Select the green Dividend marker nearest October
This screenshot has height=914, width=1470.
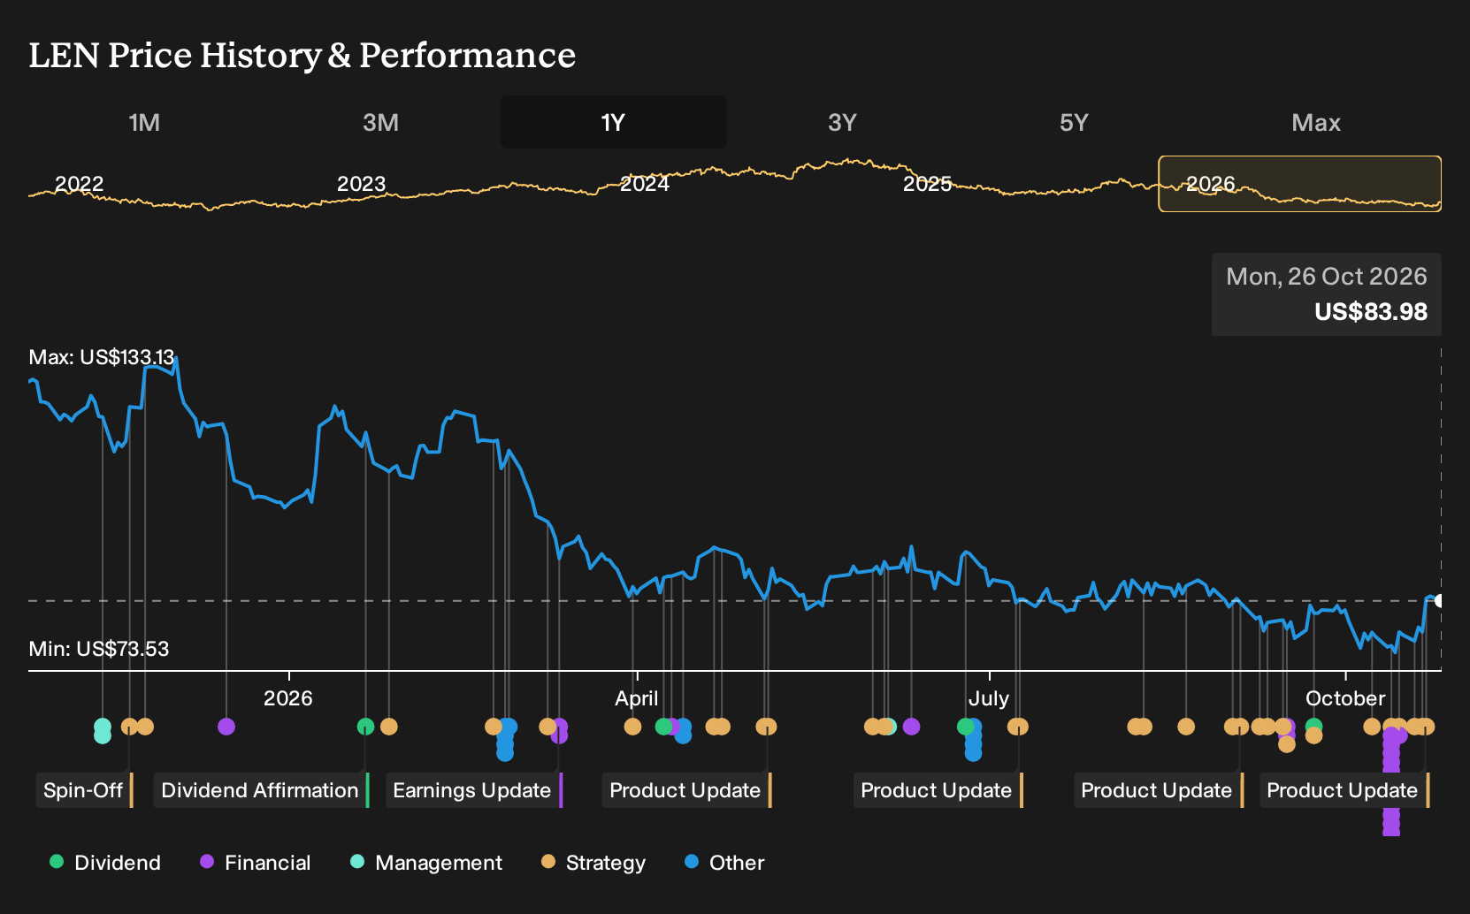tap(1313, 727)
